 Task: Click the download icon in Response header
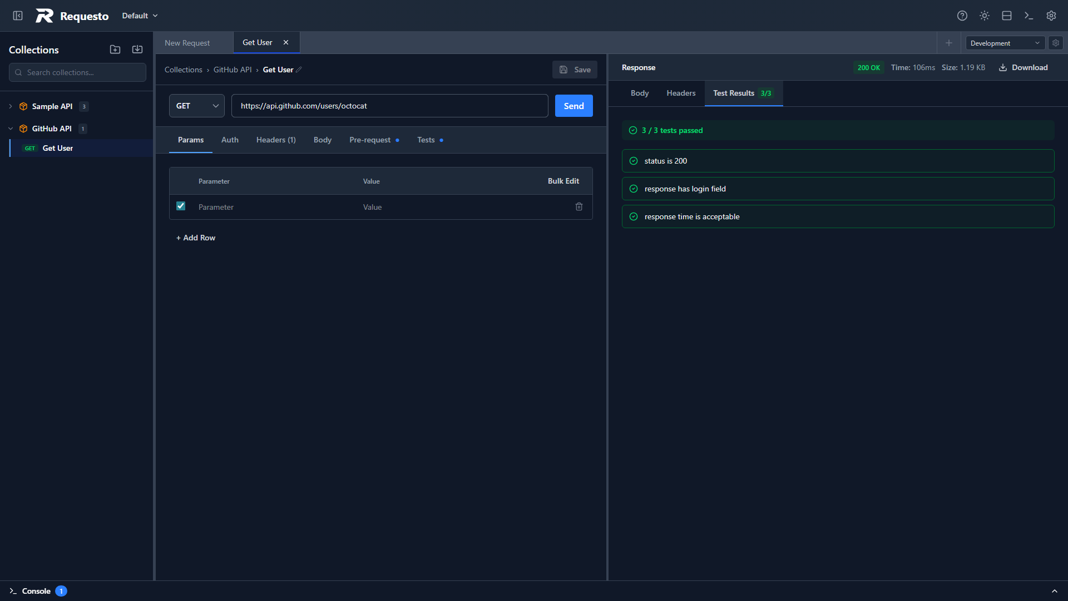pos(1003,67)
